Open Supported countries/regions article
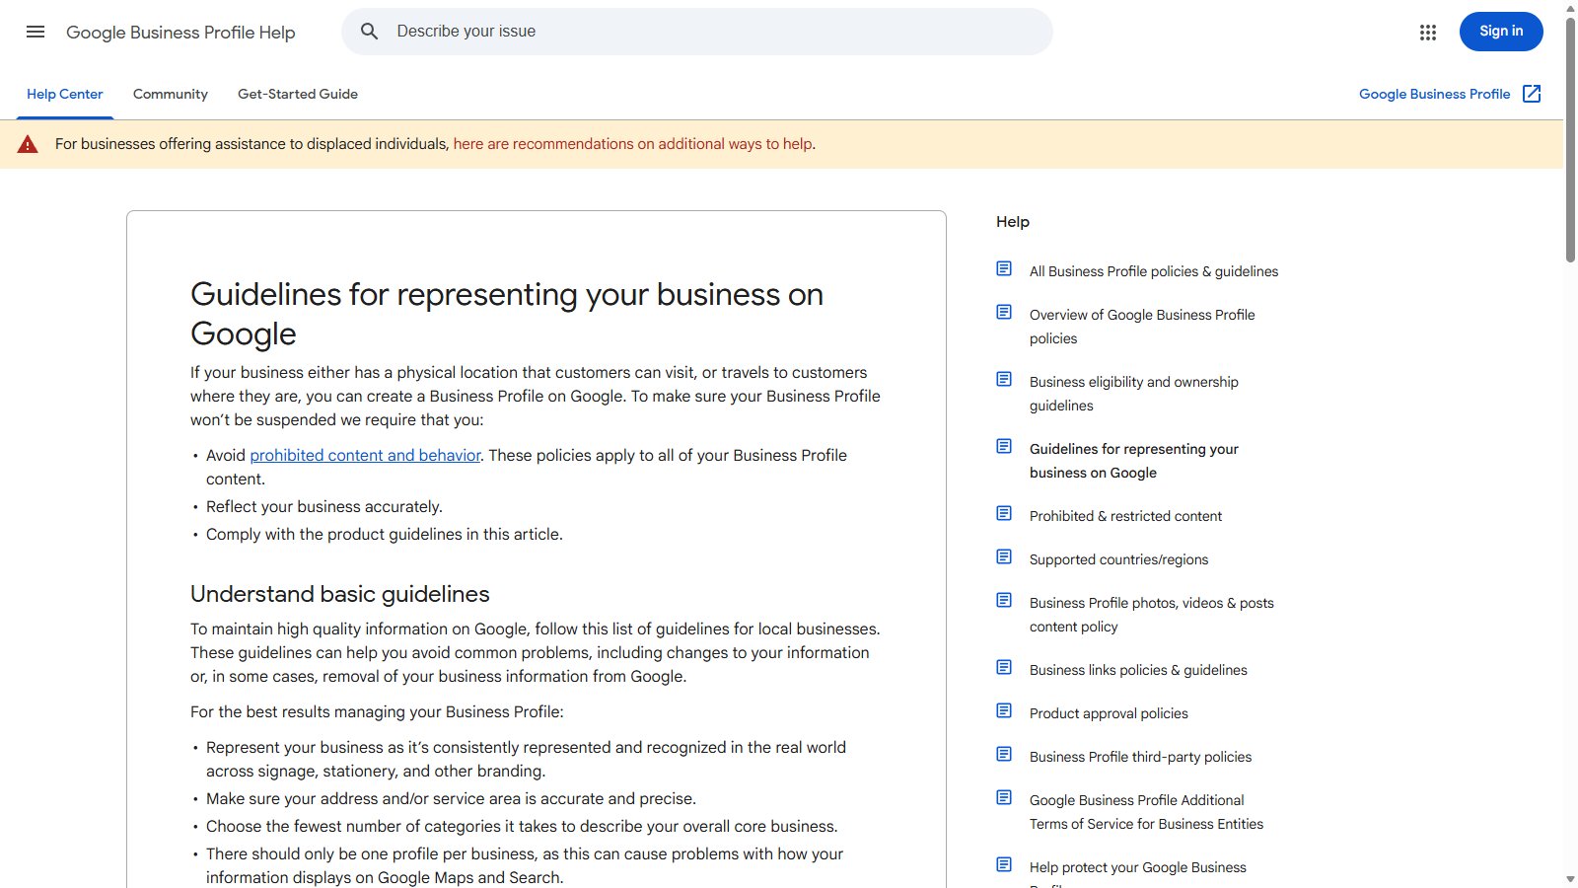The image size is (1578, 888). [x=1118, y=559]
